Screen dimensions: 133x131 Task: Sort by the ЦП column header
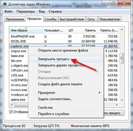pyautogui.click(x=70, y=30)
